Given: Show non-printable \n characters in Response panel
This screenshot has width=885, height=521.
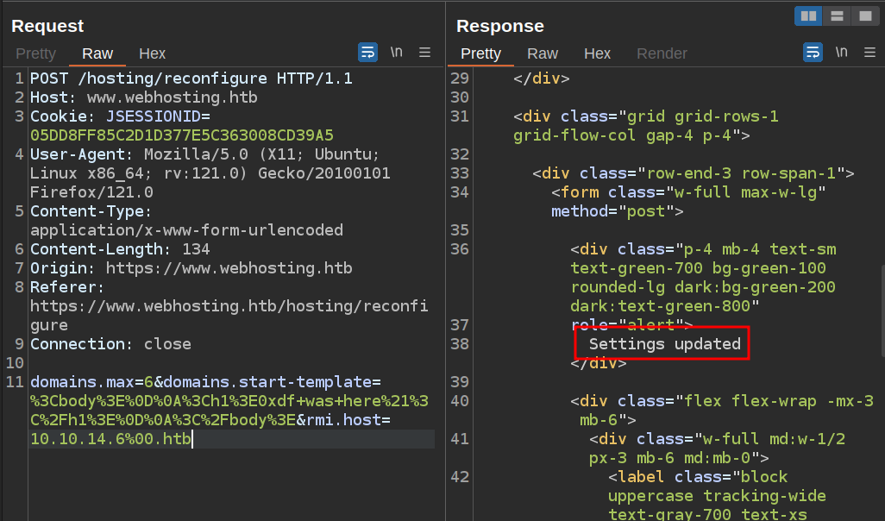Looking at the screenshot, I should pyautogui.click(x=841, y=53).
